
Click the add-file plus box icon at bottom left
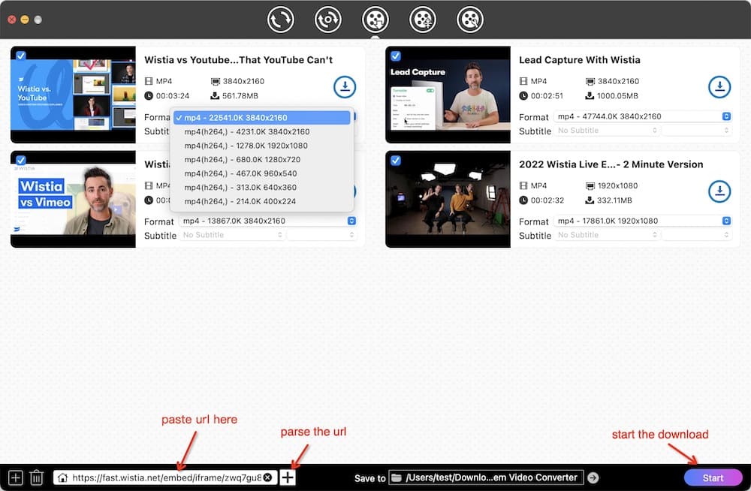point(15,477)
